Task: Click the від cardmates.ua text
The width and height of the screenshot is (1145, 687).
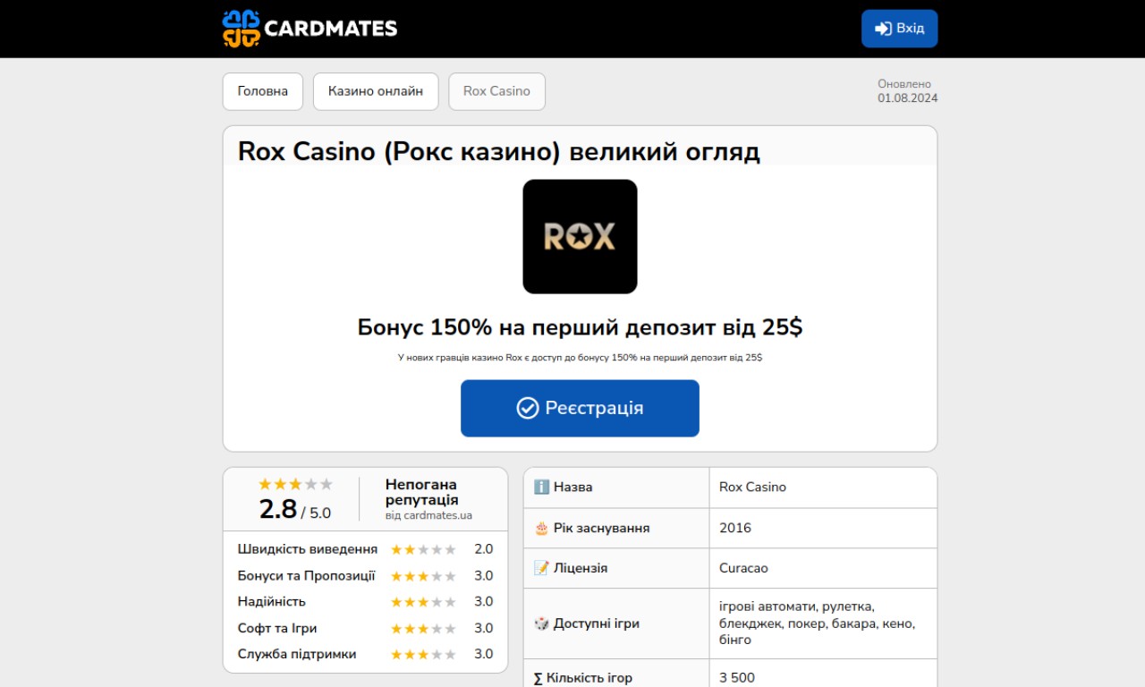Action: 428,515
